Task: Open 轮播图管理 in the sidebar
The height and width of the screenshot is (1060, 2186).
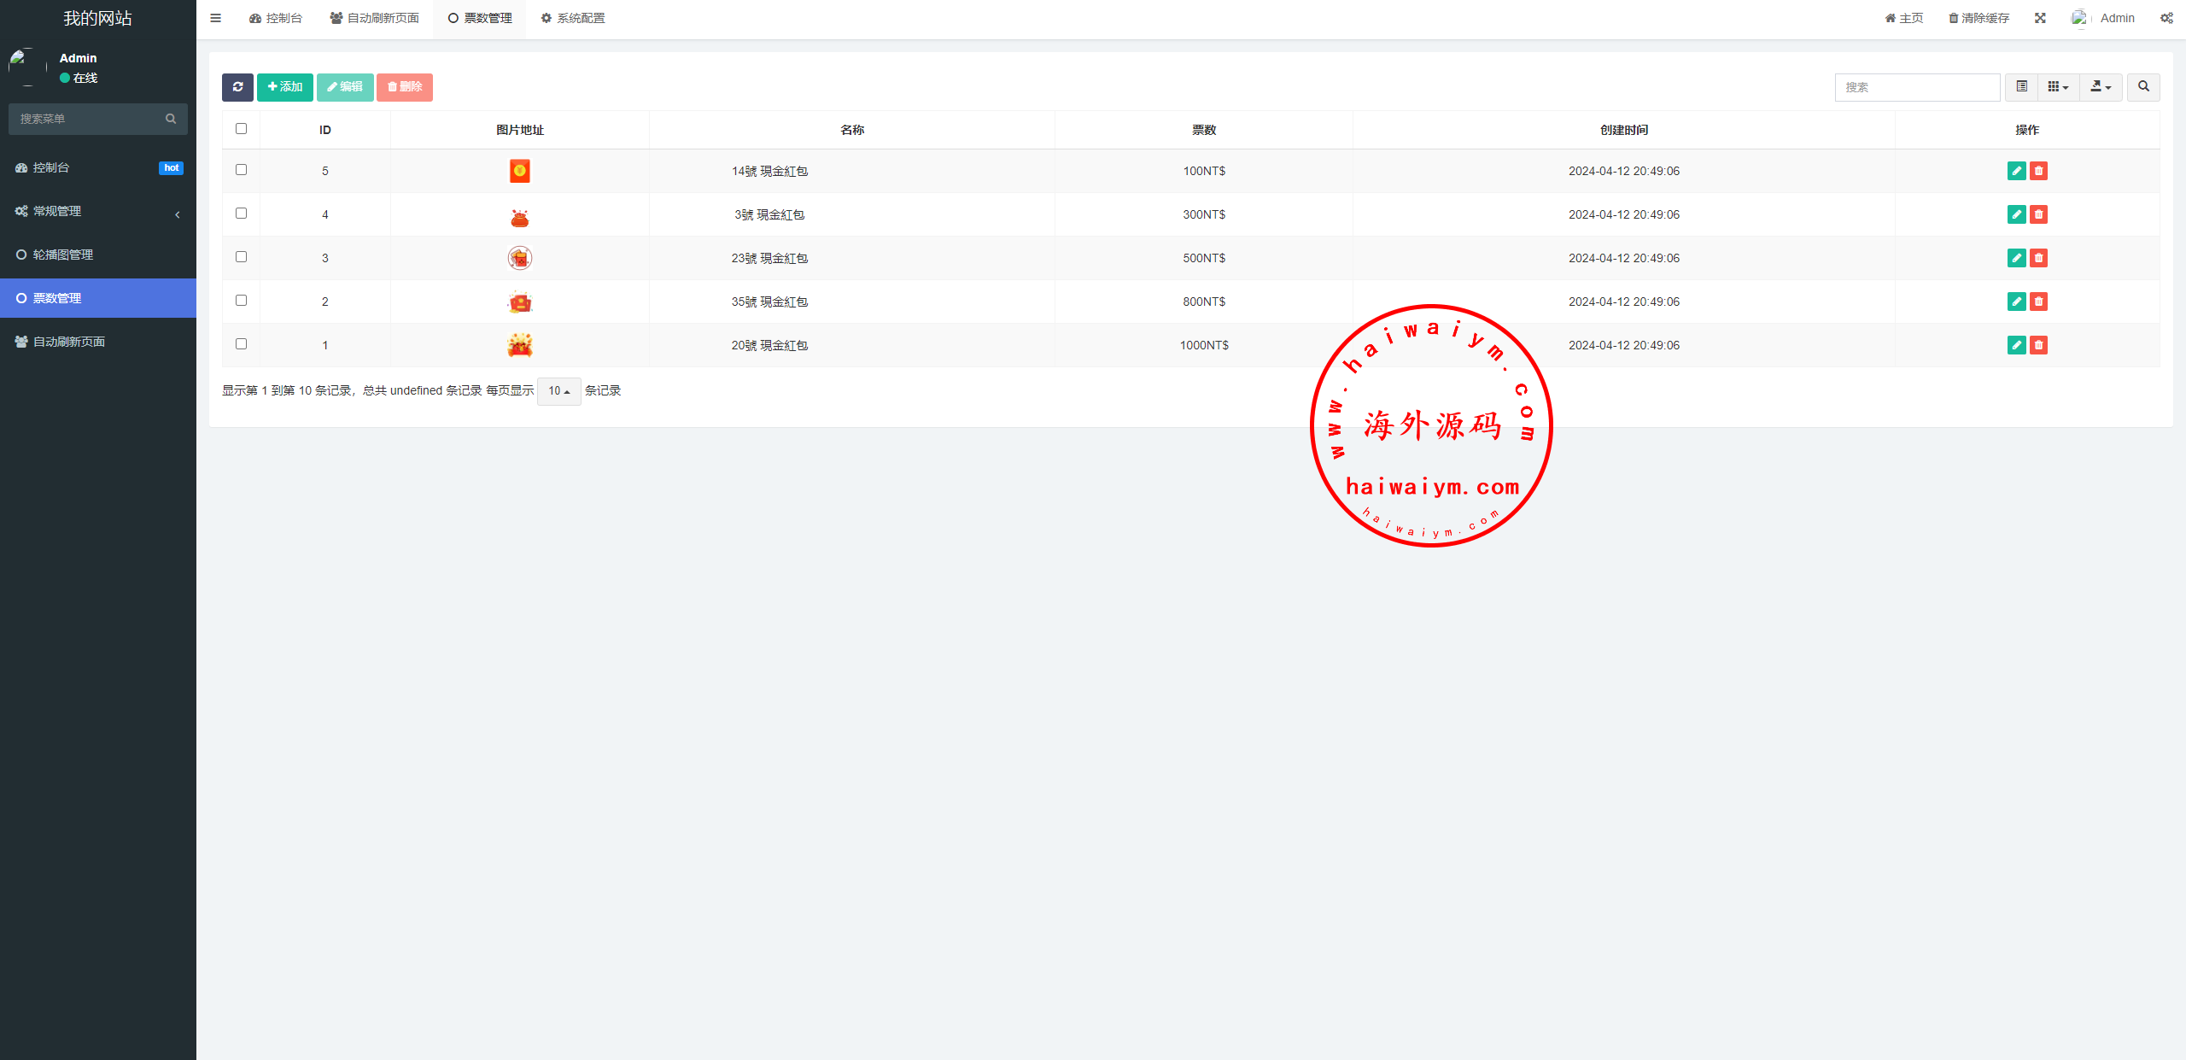Action: pos(63,255)
